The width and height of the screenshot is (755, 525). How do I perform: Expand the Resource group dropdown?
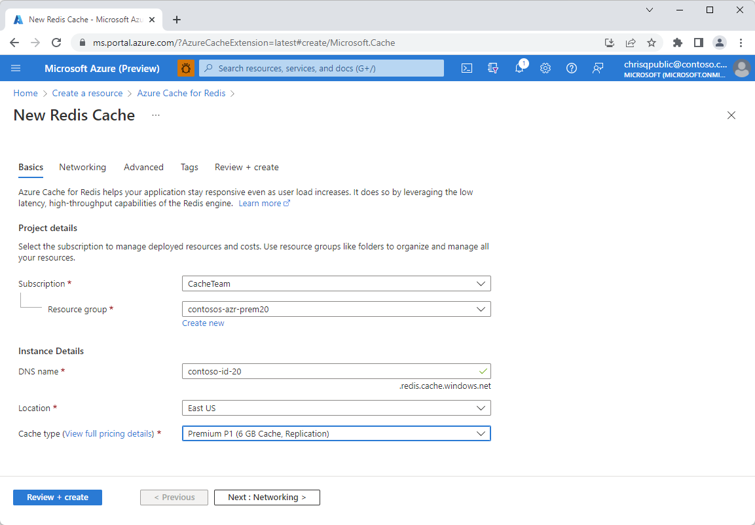pos(336,309)
